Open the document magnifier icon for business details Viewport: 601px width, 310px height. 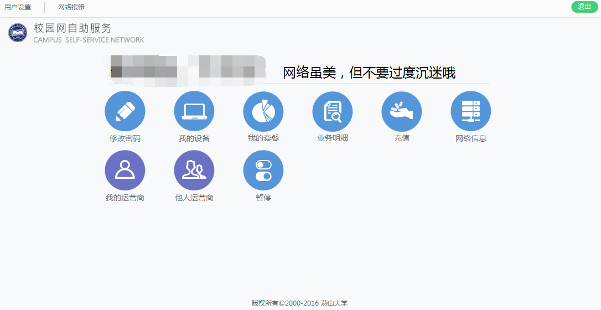pyautogui.click(x=333, y=111)
